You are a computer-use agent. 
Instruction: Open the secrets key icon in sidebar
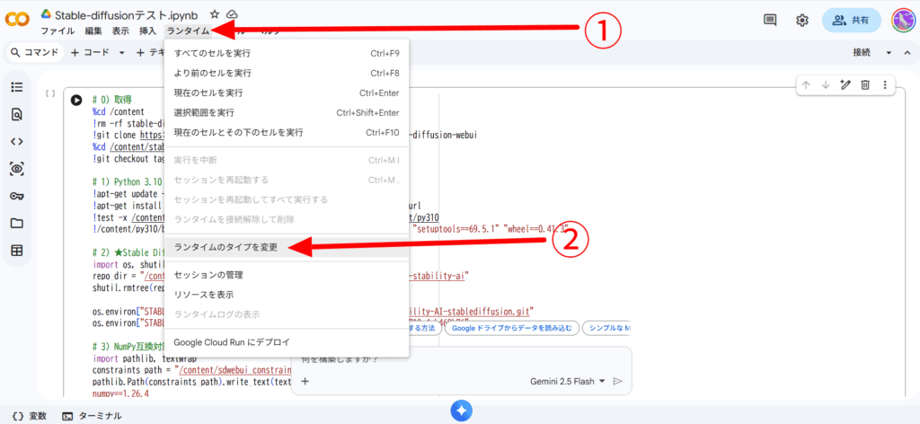pos(16,196)
